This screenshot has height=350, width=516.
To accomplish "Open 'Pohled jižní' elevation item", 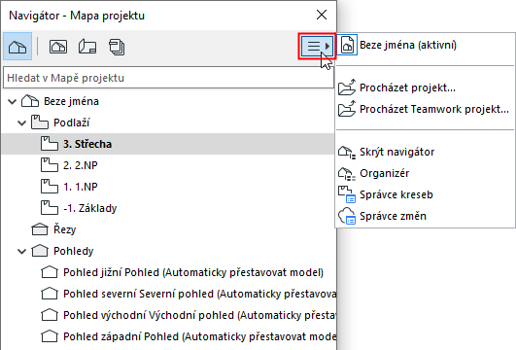I will click(168, 272).
